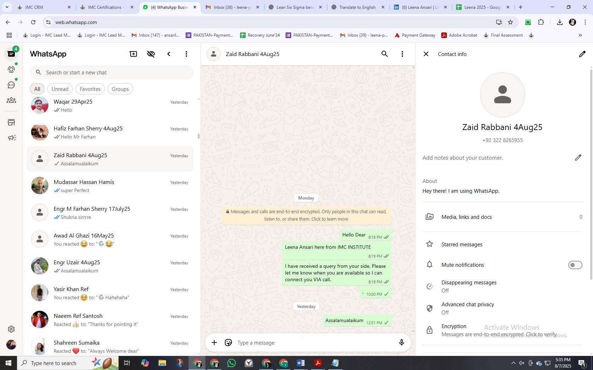This screenshot has width=593, height=370.
Task: Edit contact using top pencil icon
Action: [582, 54]
